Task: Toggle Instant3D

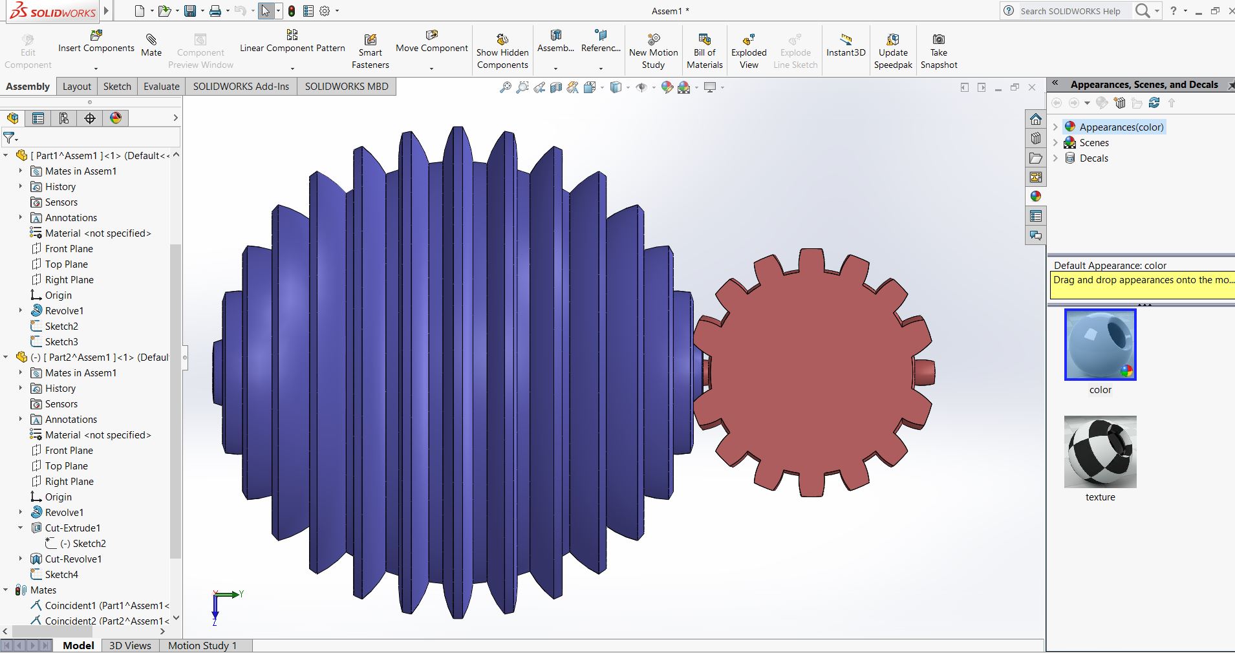Action: (846, 45)
